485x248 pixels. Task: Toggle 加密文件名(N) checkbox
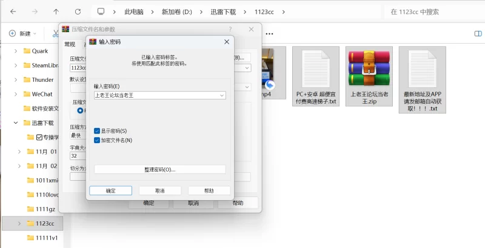tap(97, 141)
